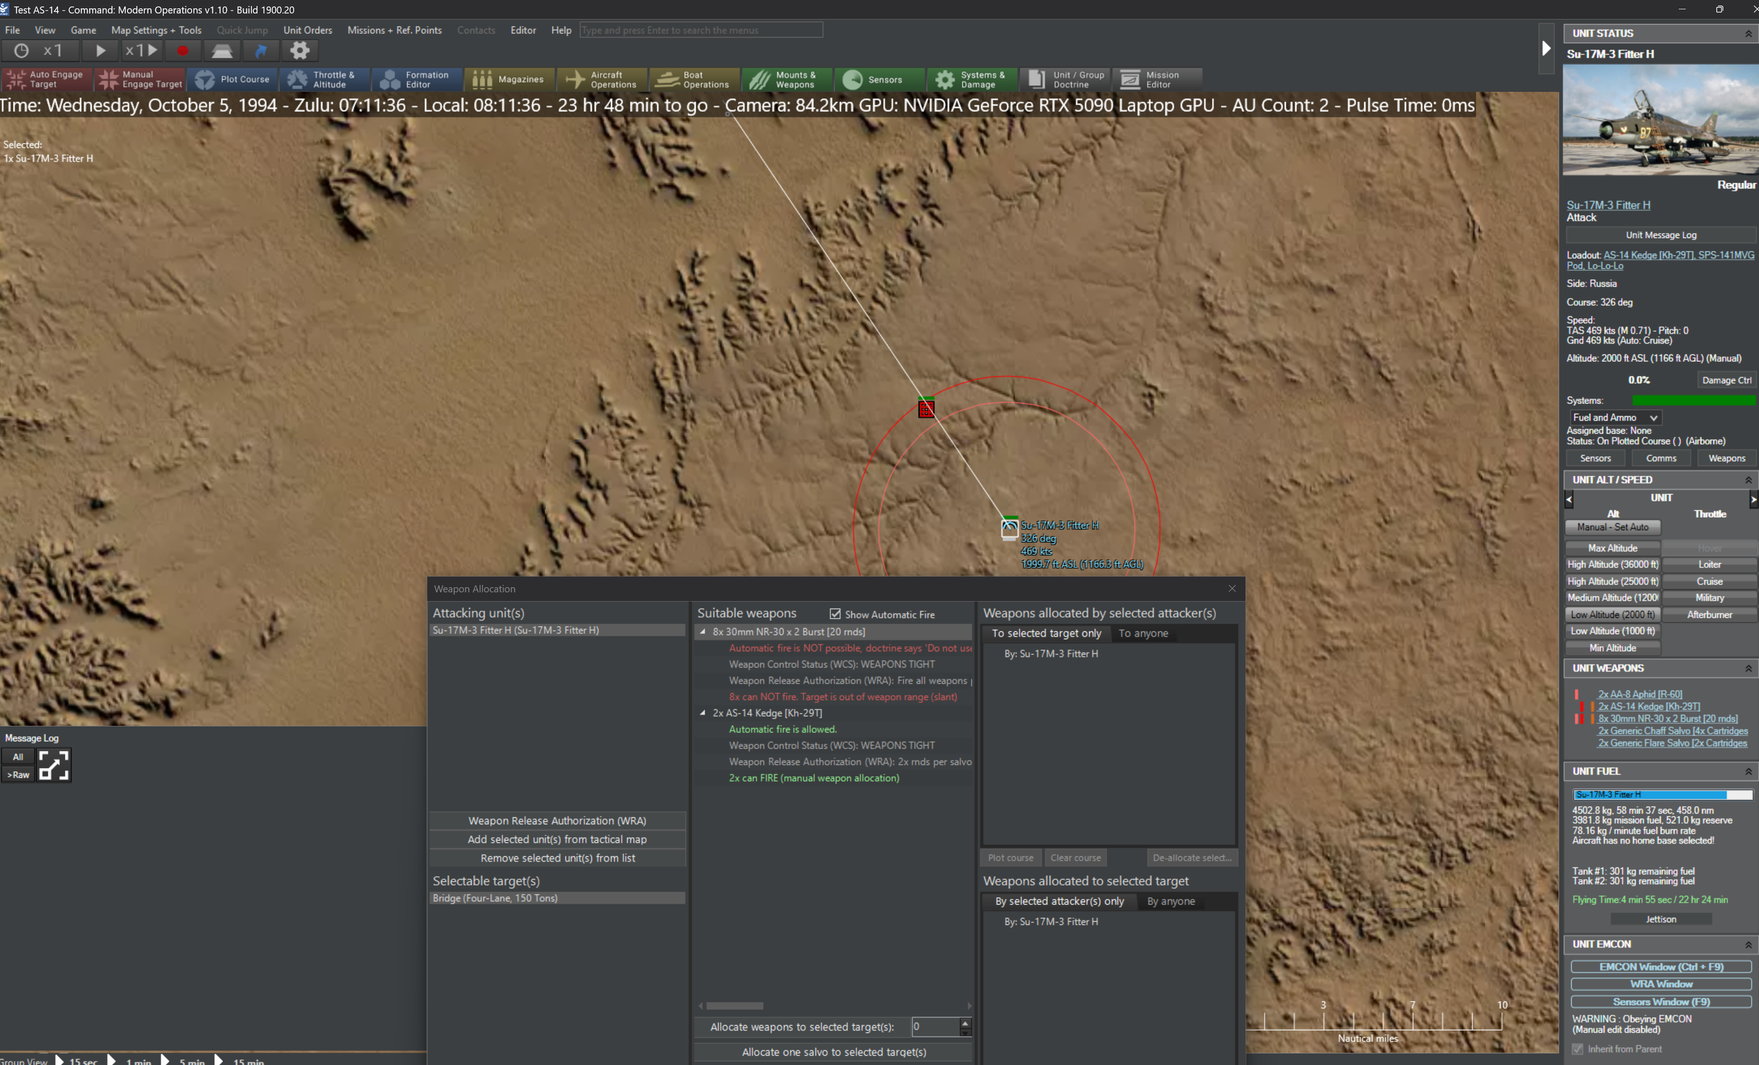This screenshot has width=1759, height=1065.
Task: Click Weapon Release Authorization (WRA) button
Action: pyautogui.click(x=557, y=821)
